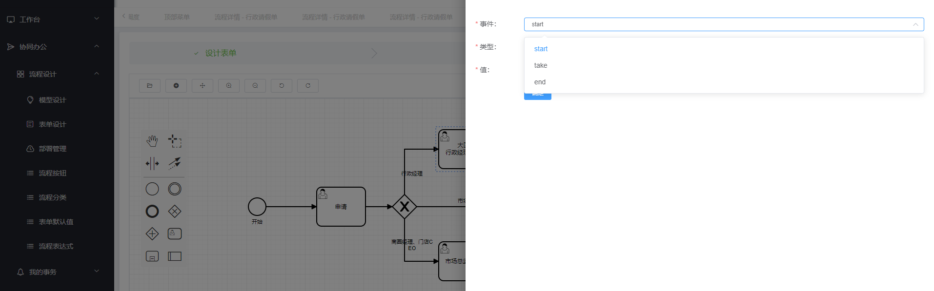This screenshot has height=291, width=934.
Task: Pick the pool/participant shape in palette
Action: (175, 256)
